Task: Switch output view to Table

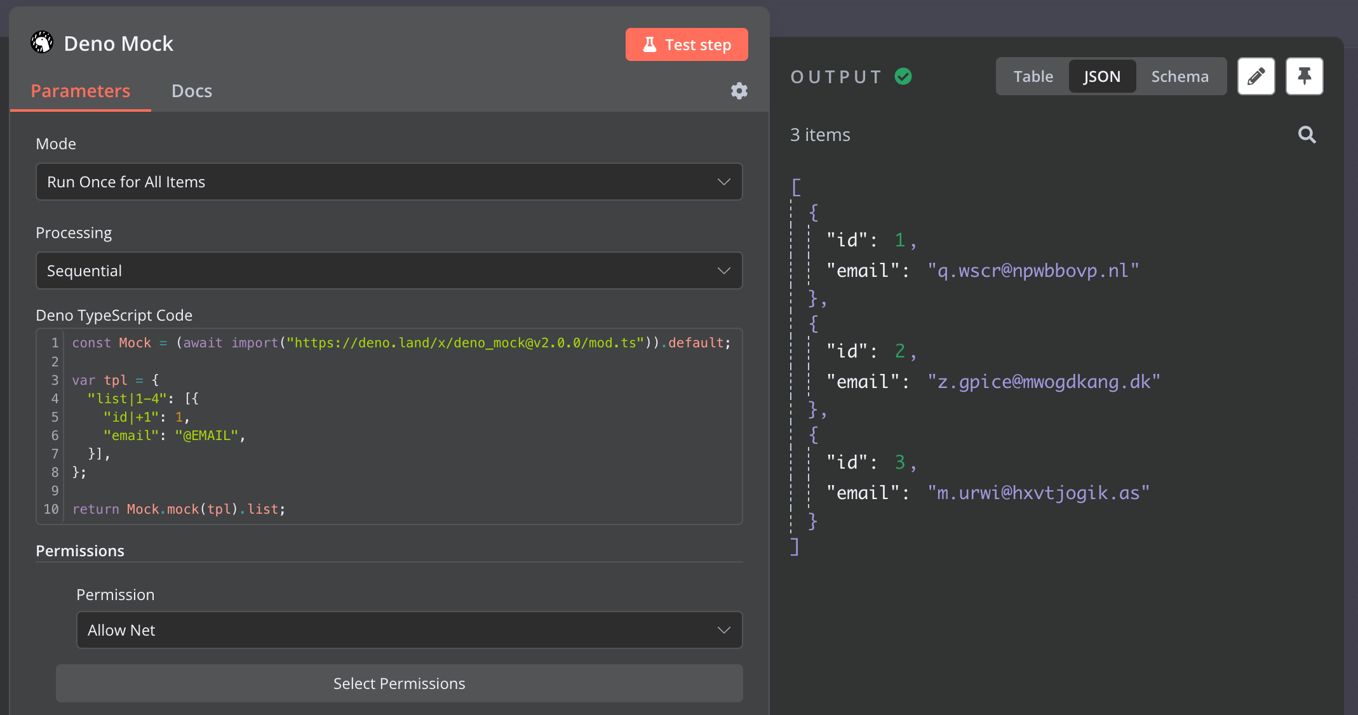Action: point(1033,76)
